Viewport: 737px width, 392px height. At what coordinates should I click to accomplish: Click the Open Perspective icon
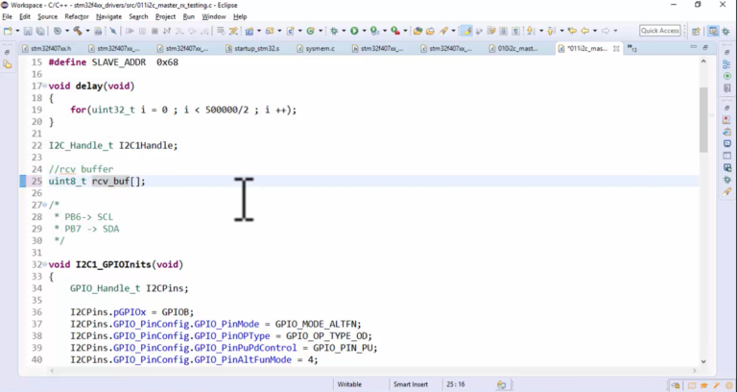point(696,31)
